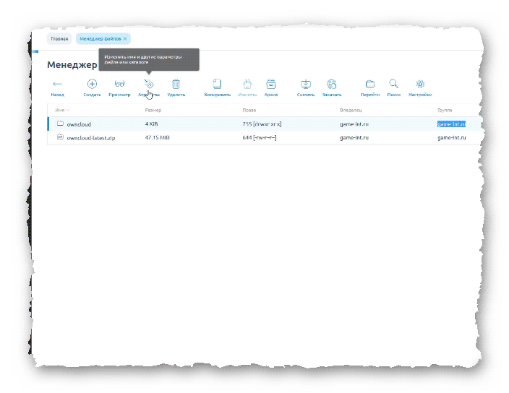Click the Создать plus icon
The image size is (509, 393).
coord(93,84)
